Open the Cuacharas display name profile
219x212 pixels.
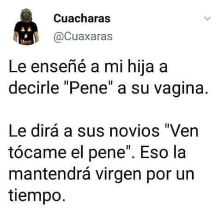point(82,19)
